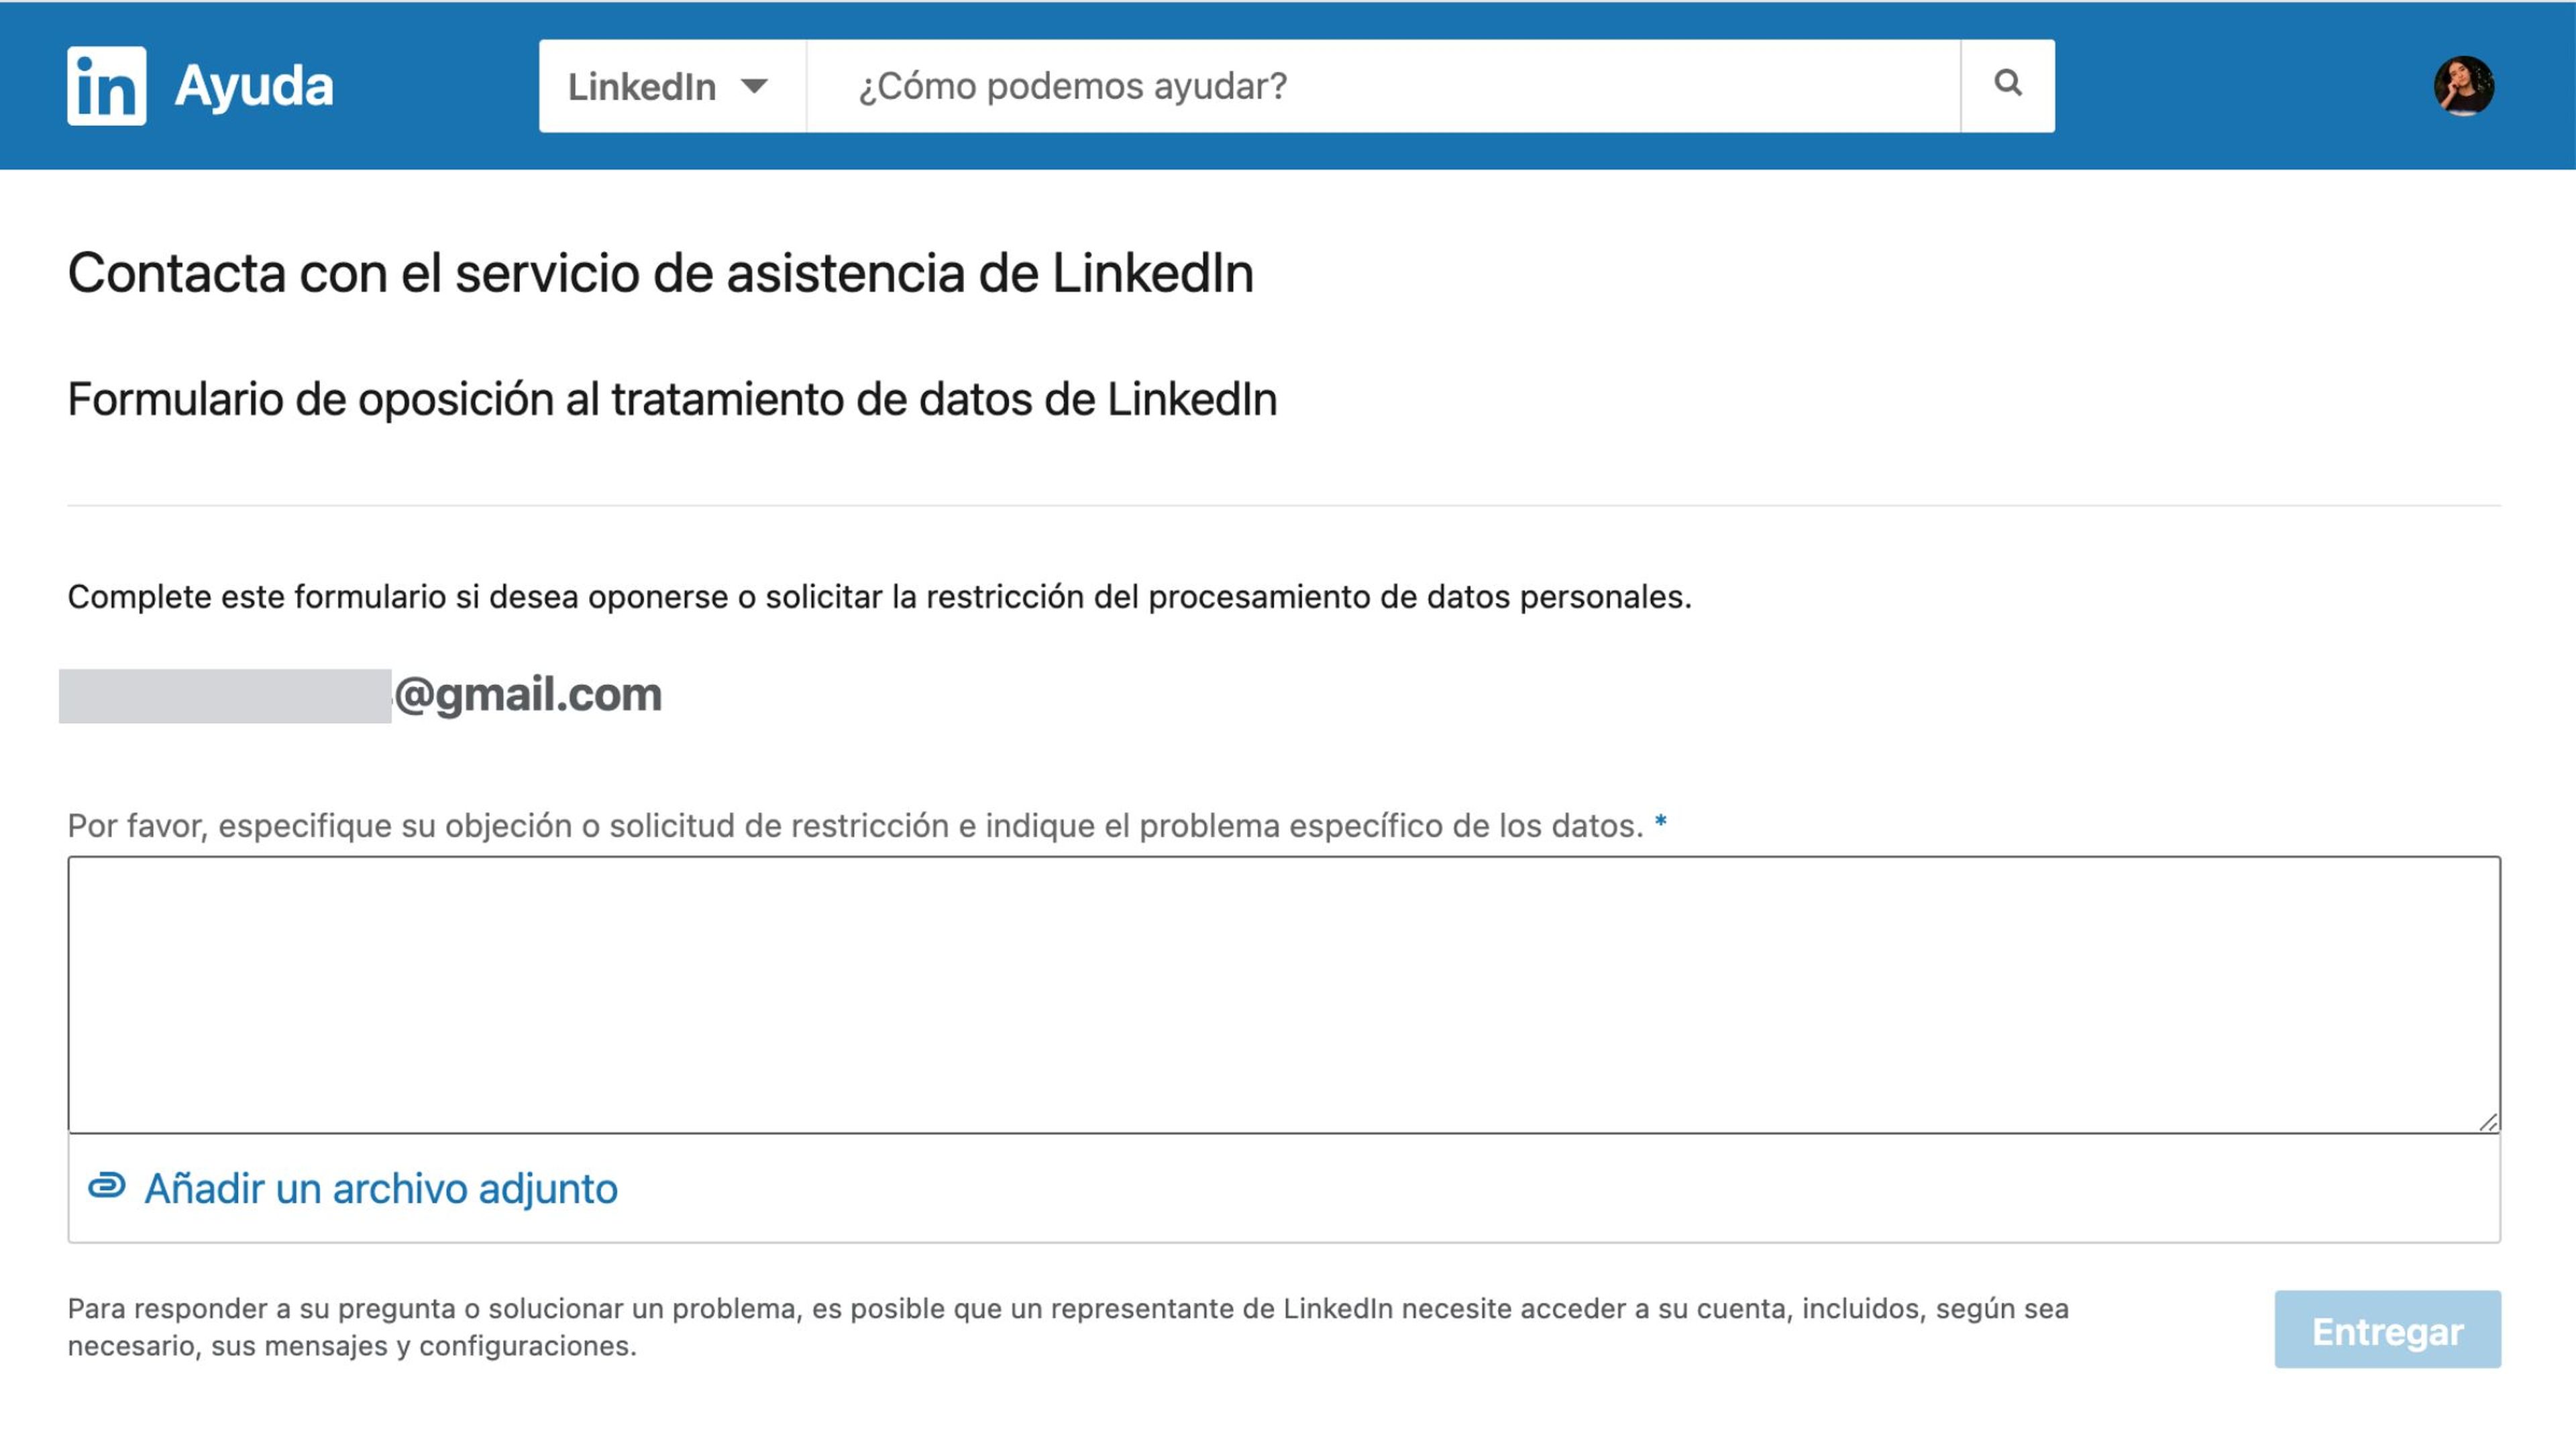This screenshot has height=1449, width=2576.
Task: Click 'Añadir un archivo adjunto' link
Action: (381, 1189)
